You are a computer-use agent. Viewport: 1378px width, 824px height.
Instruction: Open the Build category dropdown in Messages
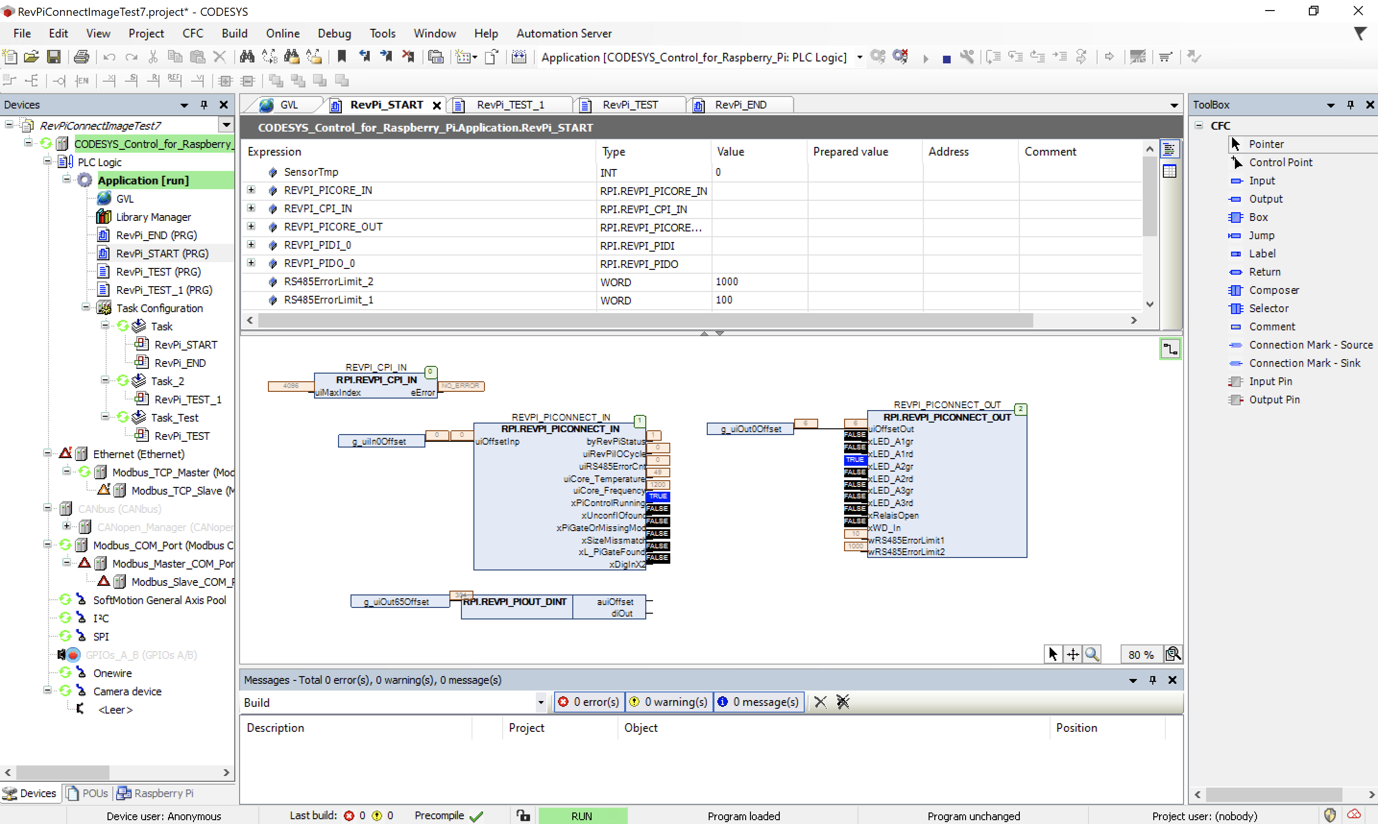[540, 703]
